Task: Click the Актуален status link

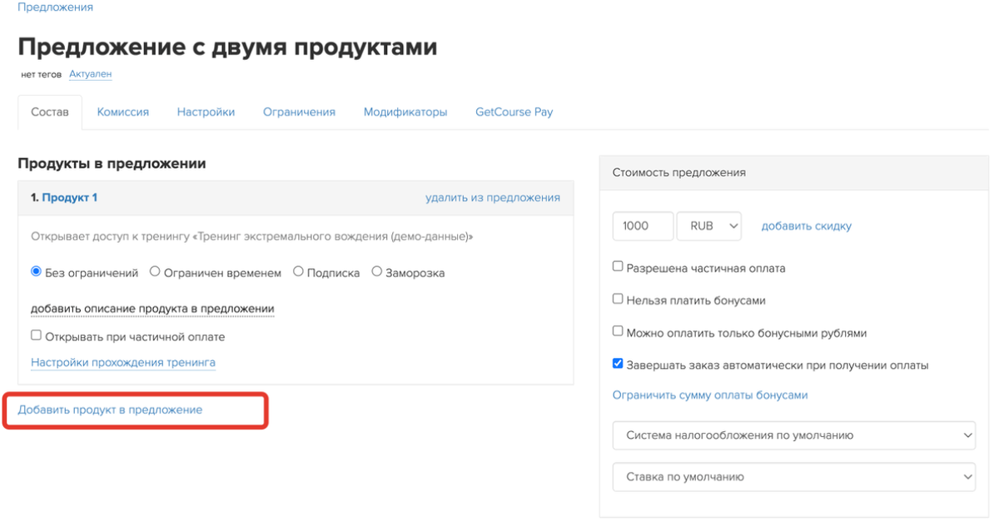Action: coord(90,74)
